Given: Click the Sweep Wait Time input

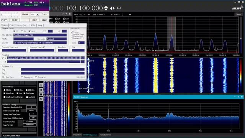Looking at the screenshot, I should [33, 114].
